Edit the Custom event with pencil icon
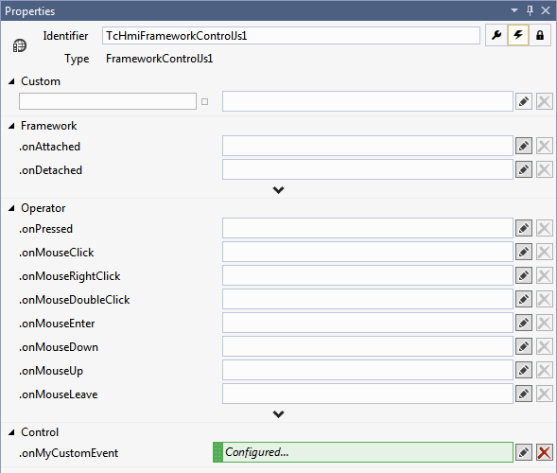 [524, 101]
